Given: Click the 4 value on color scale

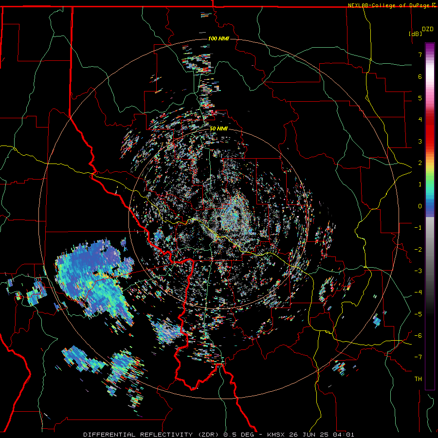Looking at the screenshot, I should [420, 120].
